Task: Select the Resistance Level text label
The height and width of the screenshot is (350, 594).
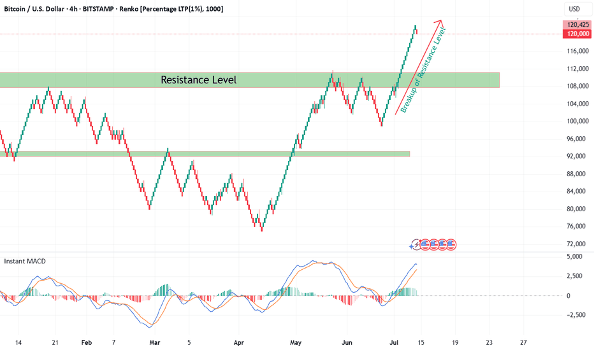Action: [x=198, y=80]
